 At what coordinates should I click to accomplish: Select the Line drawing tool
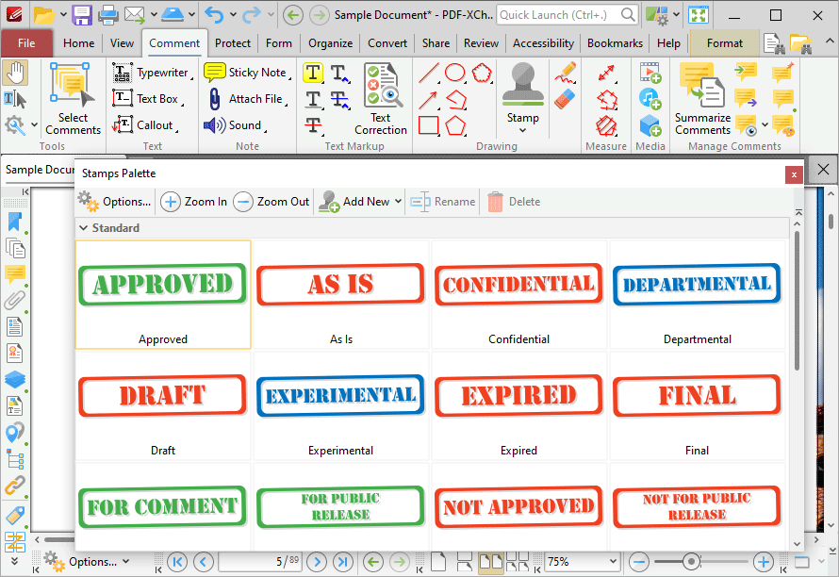[429, 73]
